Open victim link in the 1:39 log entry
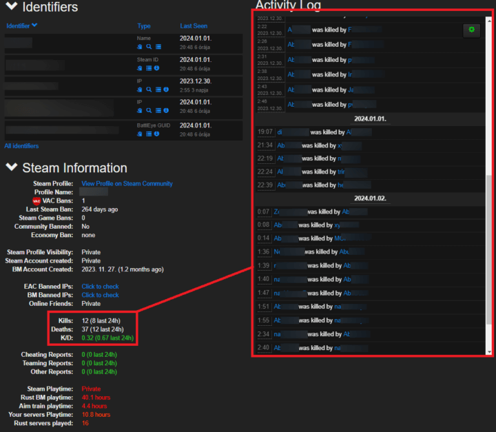 (x=290, y=265)
